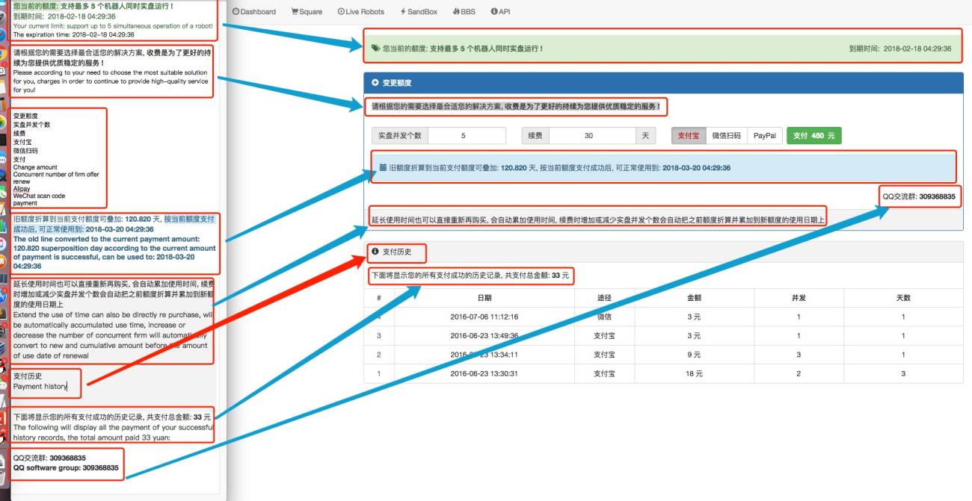Click the 天数 column header
The height and width of the screenshot is (501, 972).
coord(903,297)
